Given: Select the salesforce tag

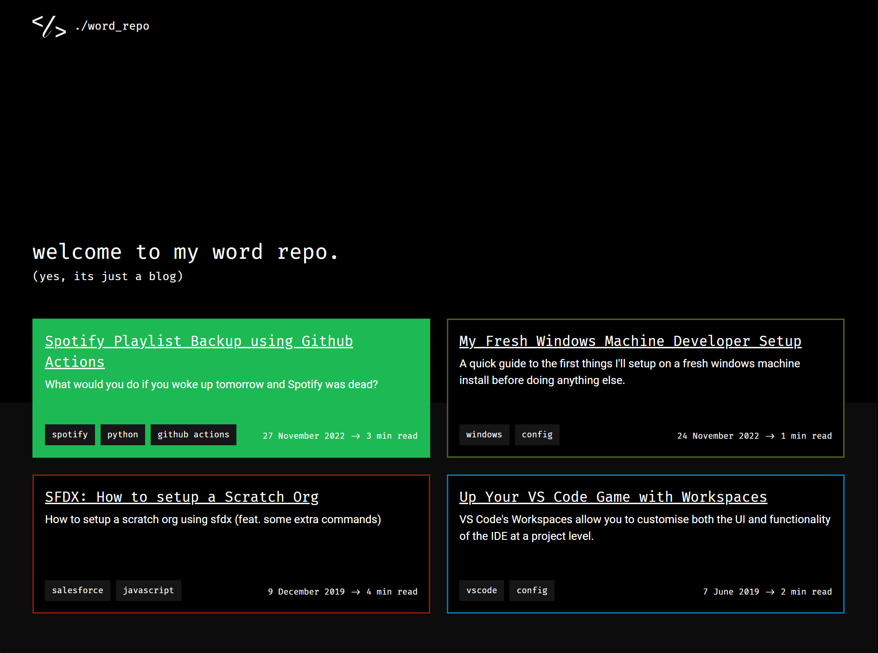Looking at the screenshot, I should pyautogui.click(x=77, y=590).
